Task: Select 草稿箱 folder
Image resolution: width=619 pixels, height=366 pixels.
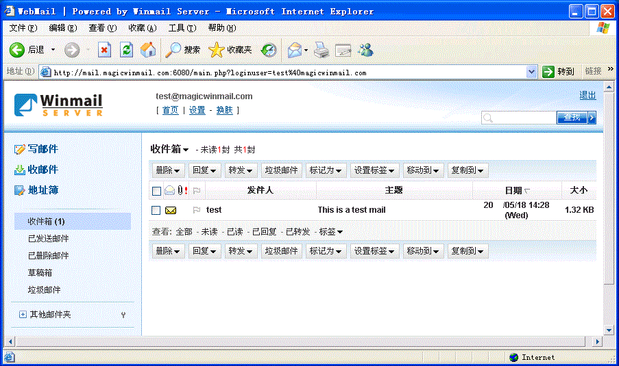Action: pos(40,273)
